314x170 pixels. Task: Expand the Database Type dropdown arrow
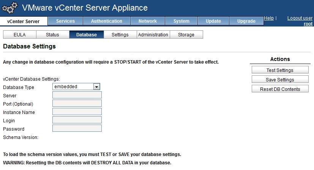(96, 87)
